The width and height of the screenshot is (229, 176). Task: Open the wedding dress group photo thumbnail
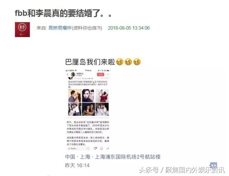102,109
